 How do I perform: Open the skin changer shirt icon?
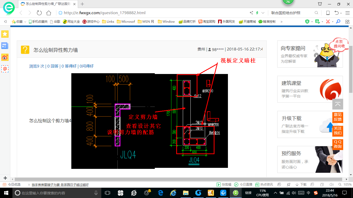click(320, 4)
